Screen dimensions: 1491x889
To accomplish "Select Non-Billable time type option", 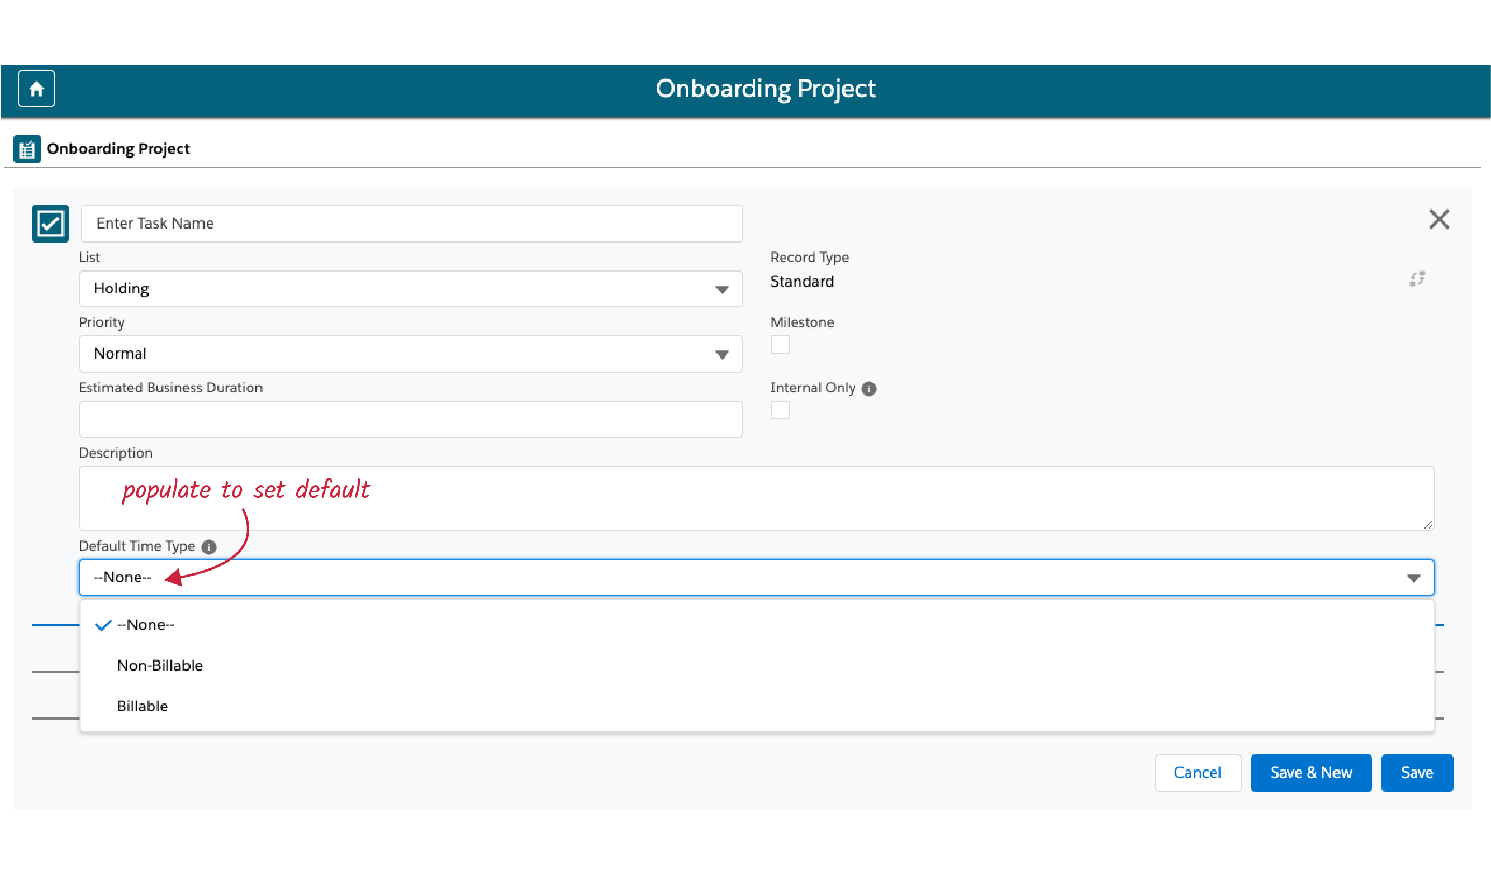I will pyautogui.click(x=160, y=664).
